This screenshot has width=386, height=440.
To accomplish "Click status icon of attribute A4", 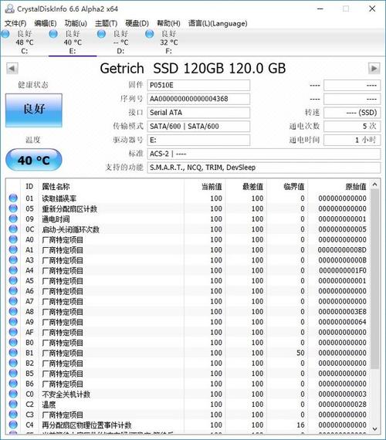I will [x=13, y=270].
